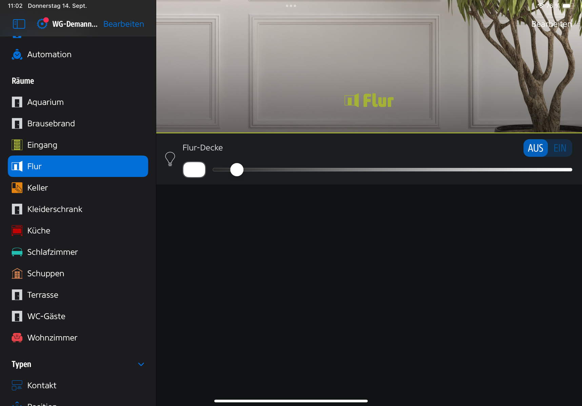582x406 pixels.
Task: Collapse the Typen section chevron
Action: [x=141, y=364]
